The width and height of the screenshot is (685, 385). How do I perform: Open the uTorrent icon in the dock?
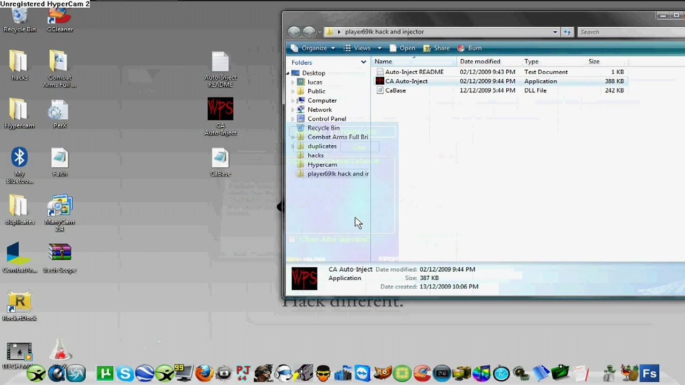105,373
